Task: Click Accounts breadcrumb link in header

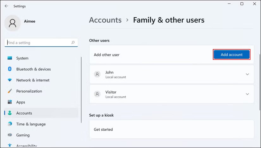Action: 105,20
